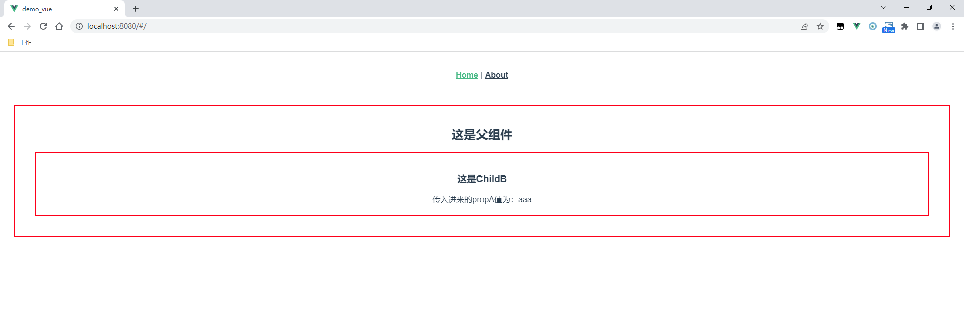The width and height of the screenshot is (964, 320).
Task: Go to the About page link
Action: (496, 75)
